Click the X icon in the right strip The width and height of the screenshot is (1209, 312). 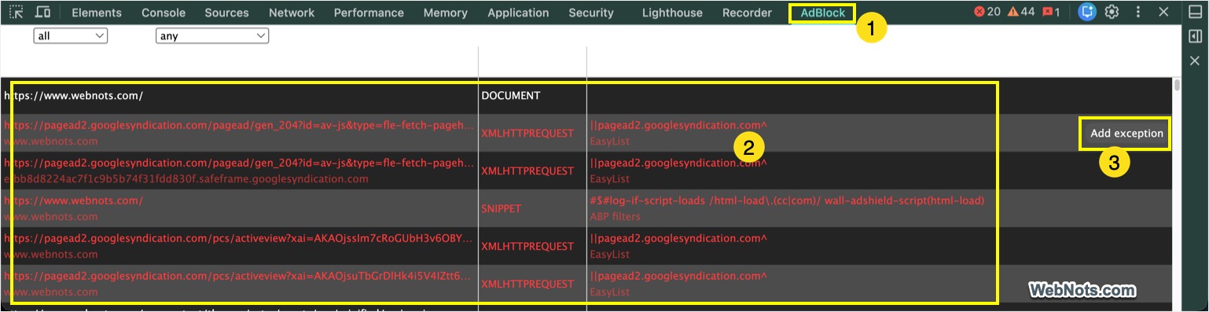pyautogui.click(x=1195, y=61)
